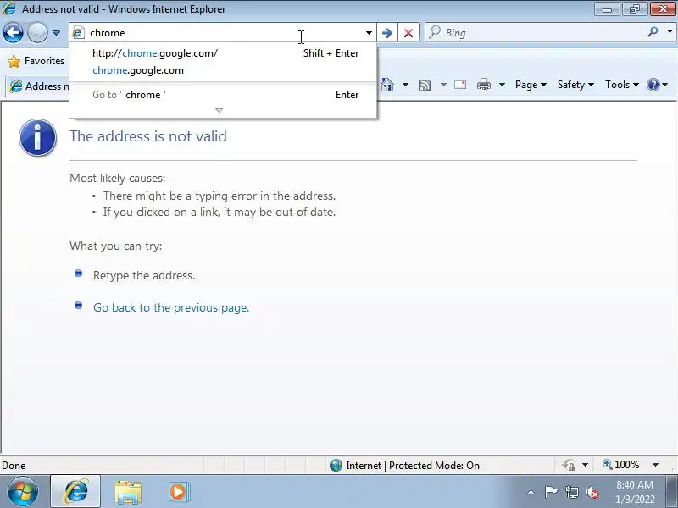The width and height of the screenshot is (678, 508).
Task: Click the text Retype the address.
Action: [144, 276]
